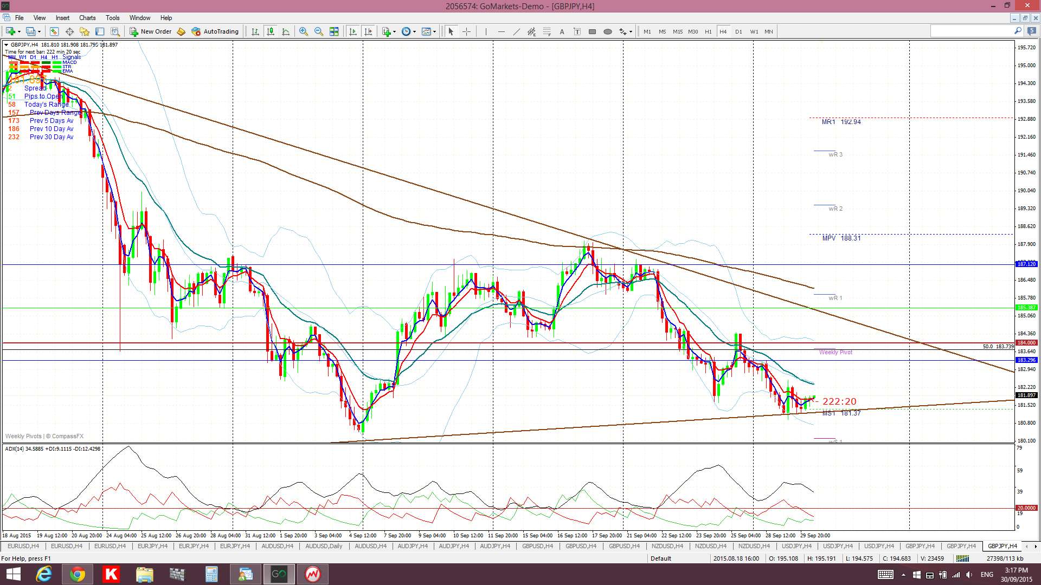Open the Windows Start button
Screen dimensions: 1041x585
point(13,574)
